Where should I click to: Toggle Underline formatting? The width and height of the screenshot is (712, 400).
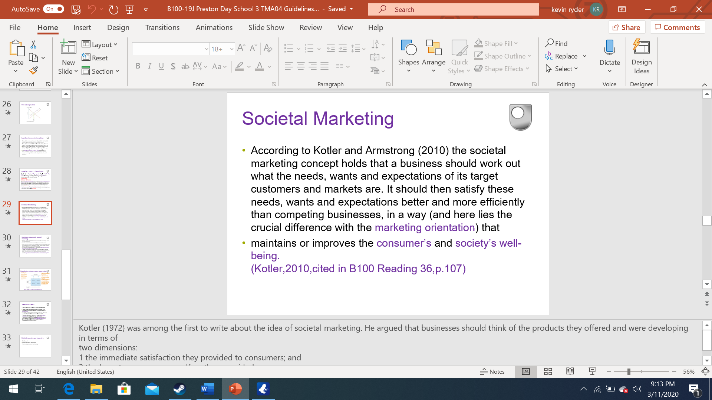[x=161, y=66]
